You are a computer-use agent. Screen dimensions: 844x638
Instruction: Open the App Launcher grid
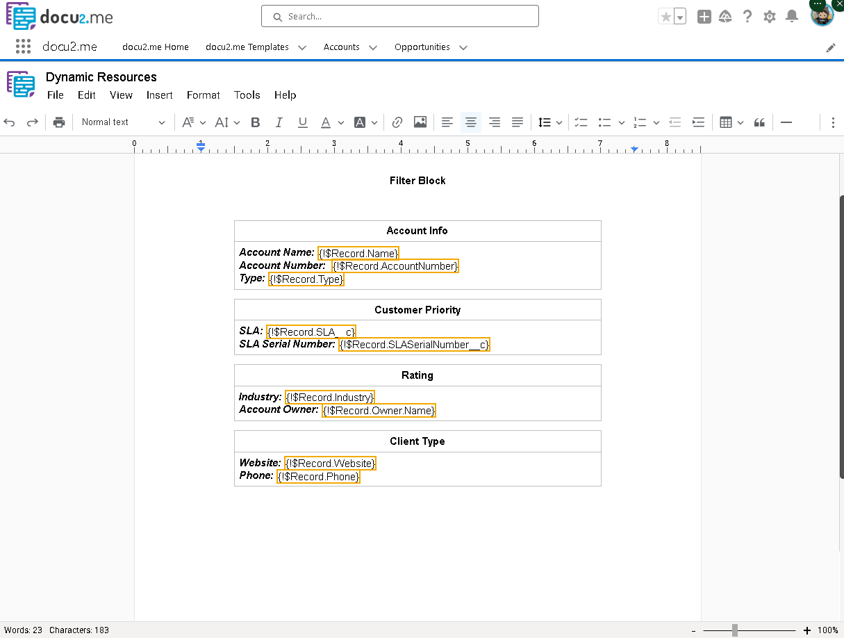(23, 47)
